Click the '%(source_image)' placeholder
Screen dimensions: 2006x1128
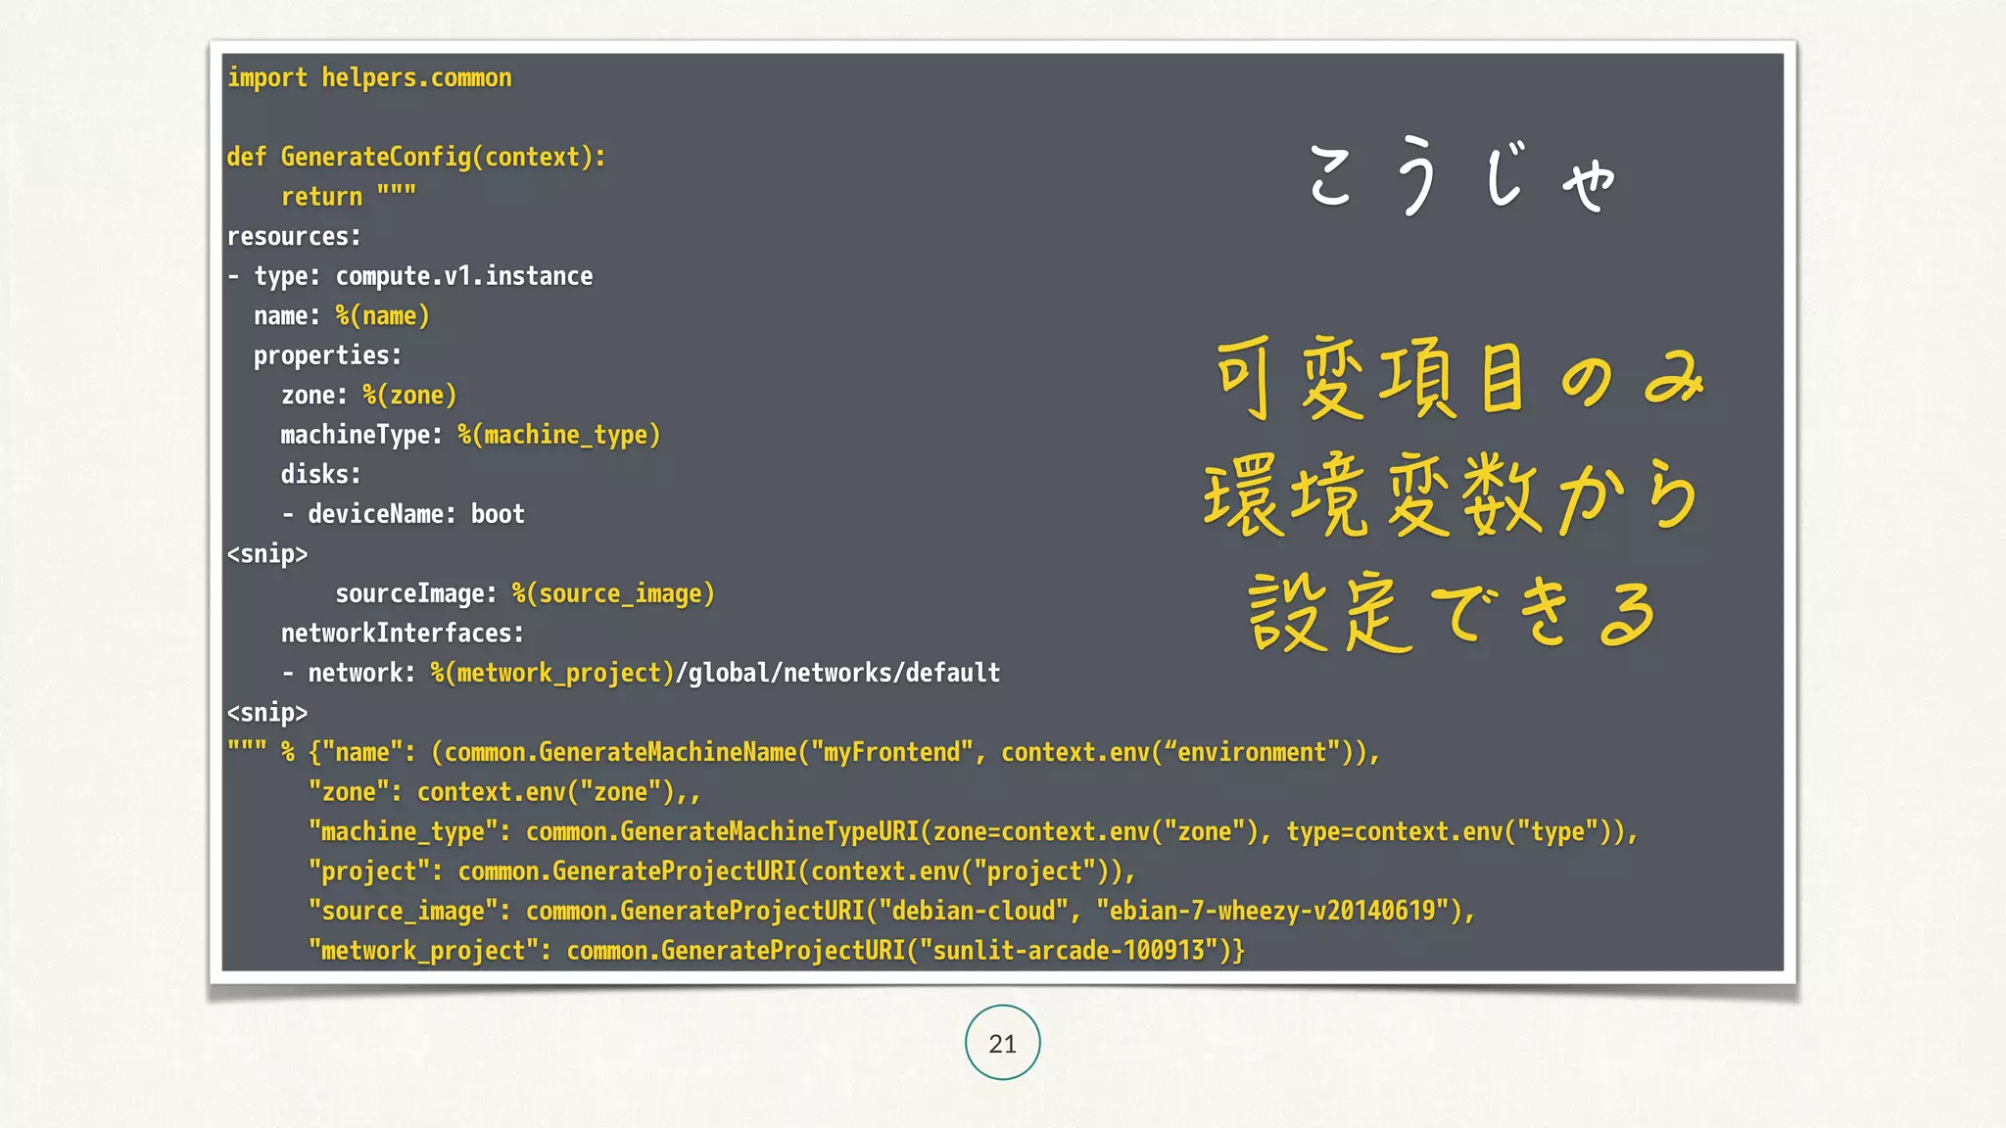[x=613, y=593]
